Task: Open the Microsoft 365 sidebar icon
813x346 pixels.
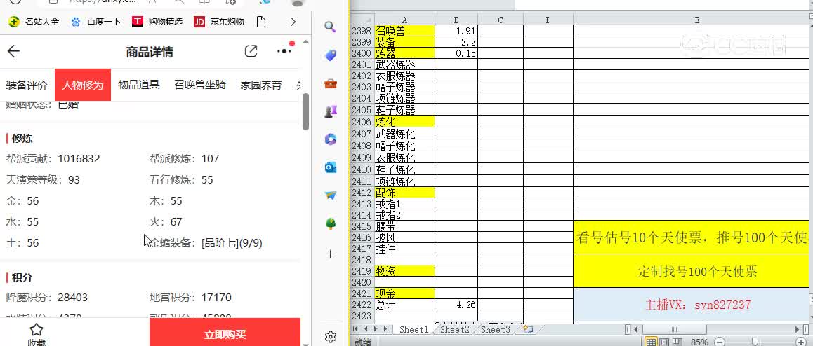Action: 330,139
